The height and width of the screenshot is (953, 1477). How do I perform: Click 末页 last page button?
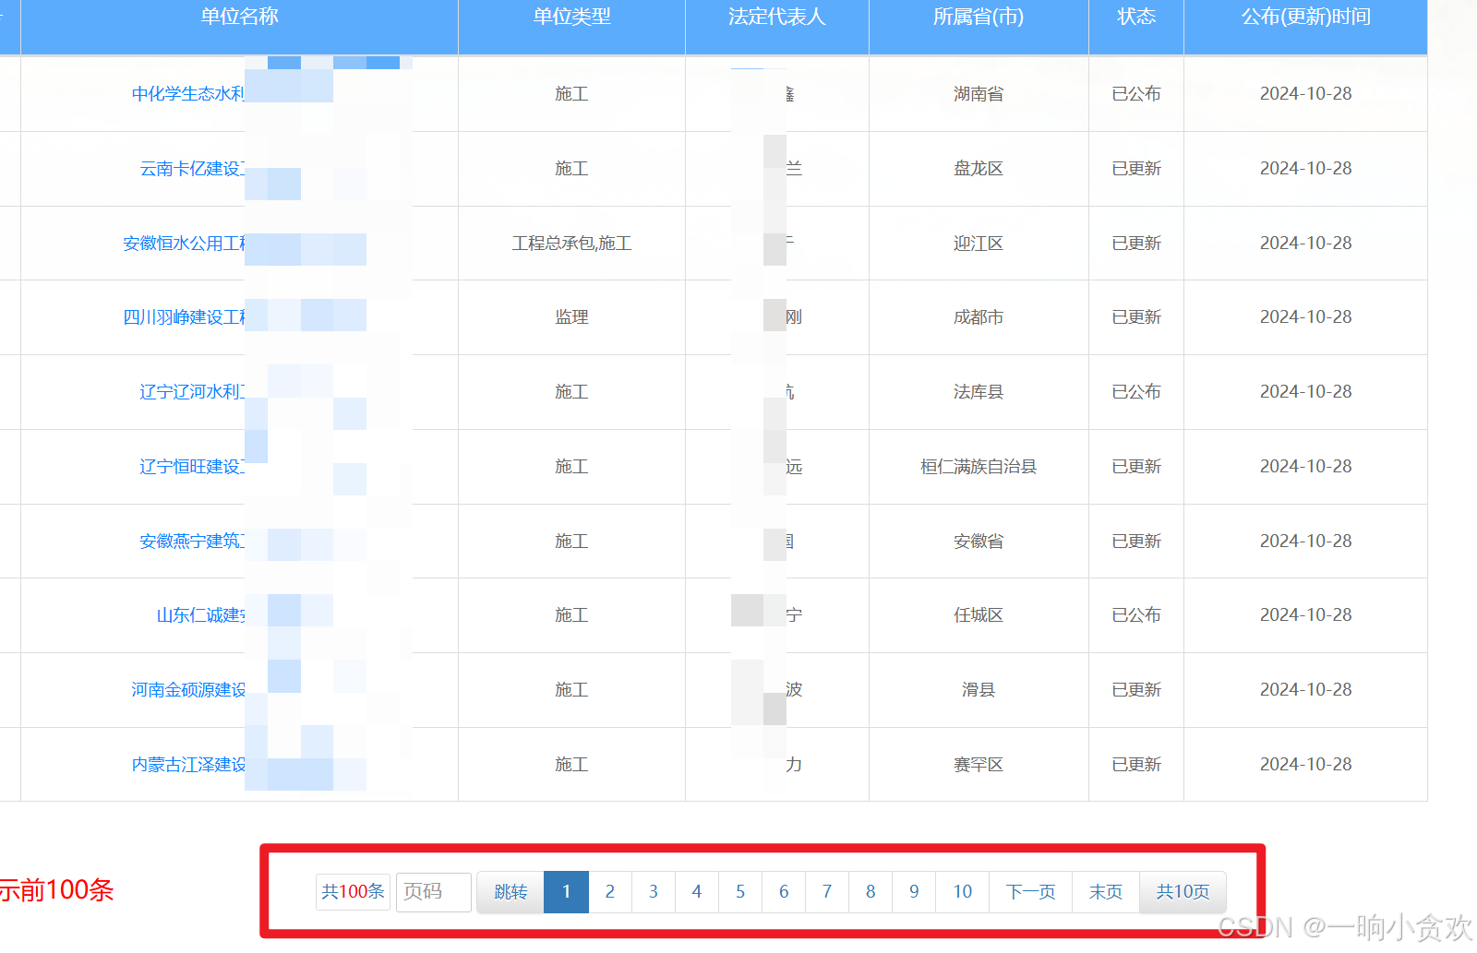pyautogui.click(x=1106, y=892)
